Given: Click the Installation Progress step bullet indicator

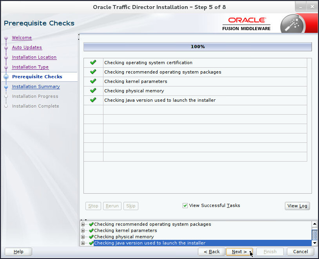Looking at the screenshot, I should tap(5, 96).
